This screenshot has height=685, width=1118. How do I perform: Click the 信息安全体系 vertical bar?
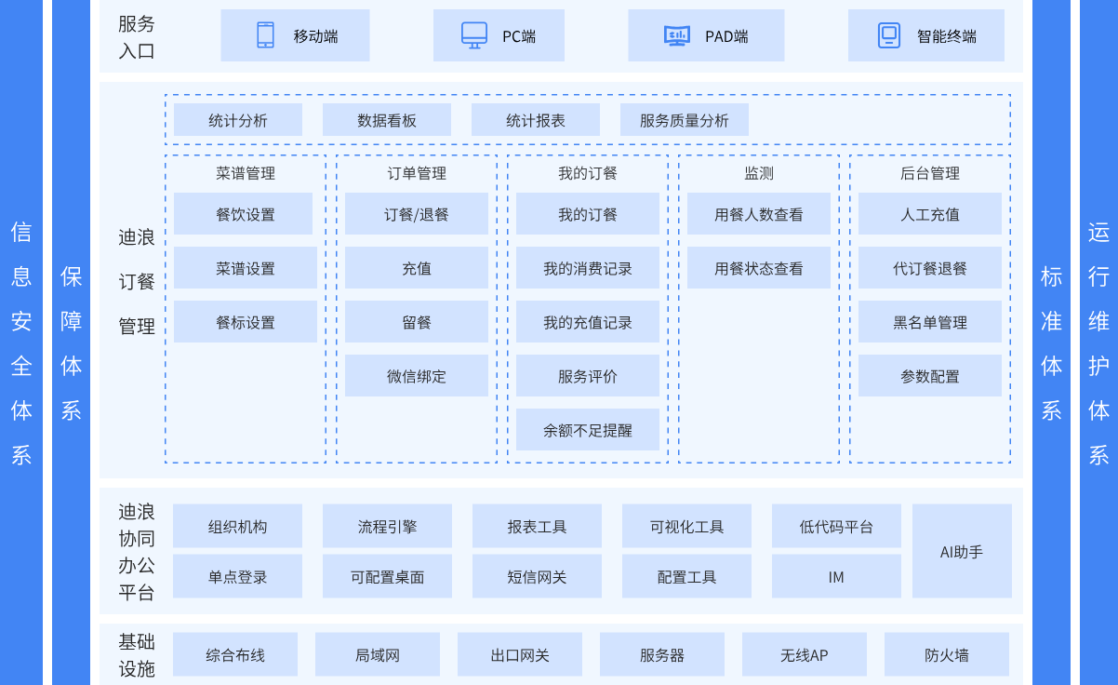click(x=21, y=342)
